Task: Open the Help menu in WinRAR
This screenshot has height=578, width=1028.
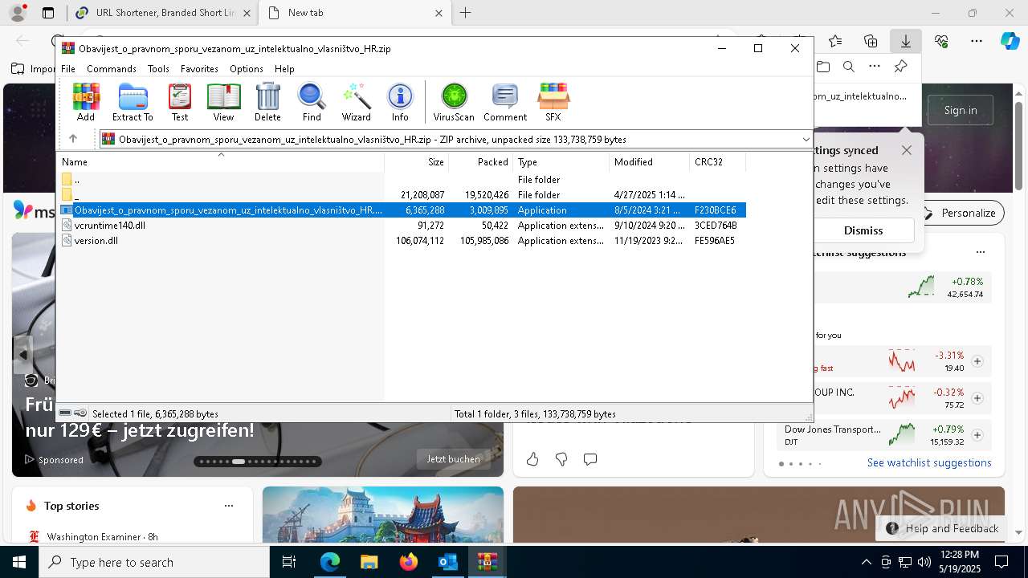Action: tap(284, 69)
